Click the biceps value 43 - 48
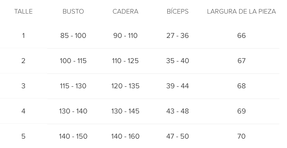 [177, 111]
